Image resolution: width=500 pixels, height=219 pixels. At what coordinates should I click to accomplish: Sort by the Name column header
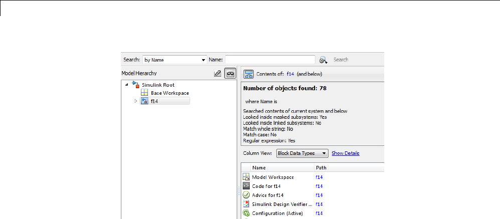pyautogui.click(x=282, y=168)
